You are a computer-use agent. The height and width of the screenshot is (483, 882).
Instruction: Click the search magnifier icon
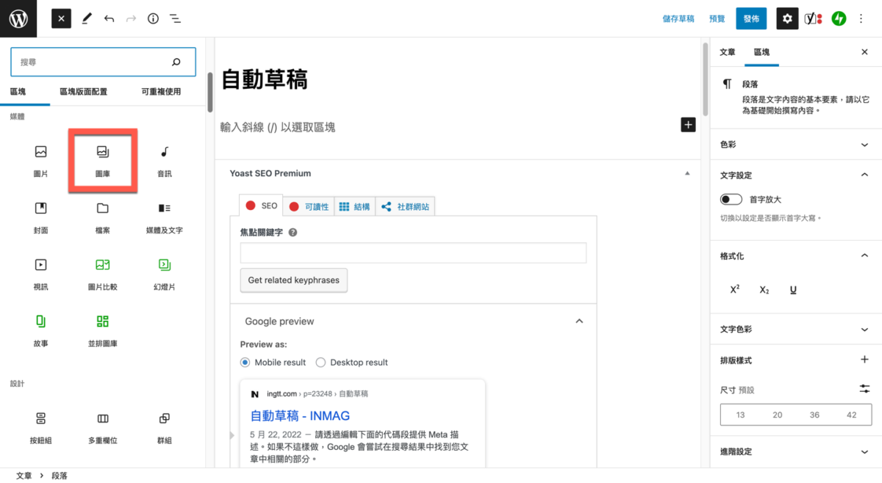[176, 62]
